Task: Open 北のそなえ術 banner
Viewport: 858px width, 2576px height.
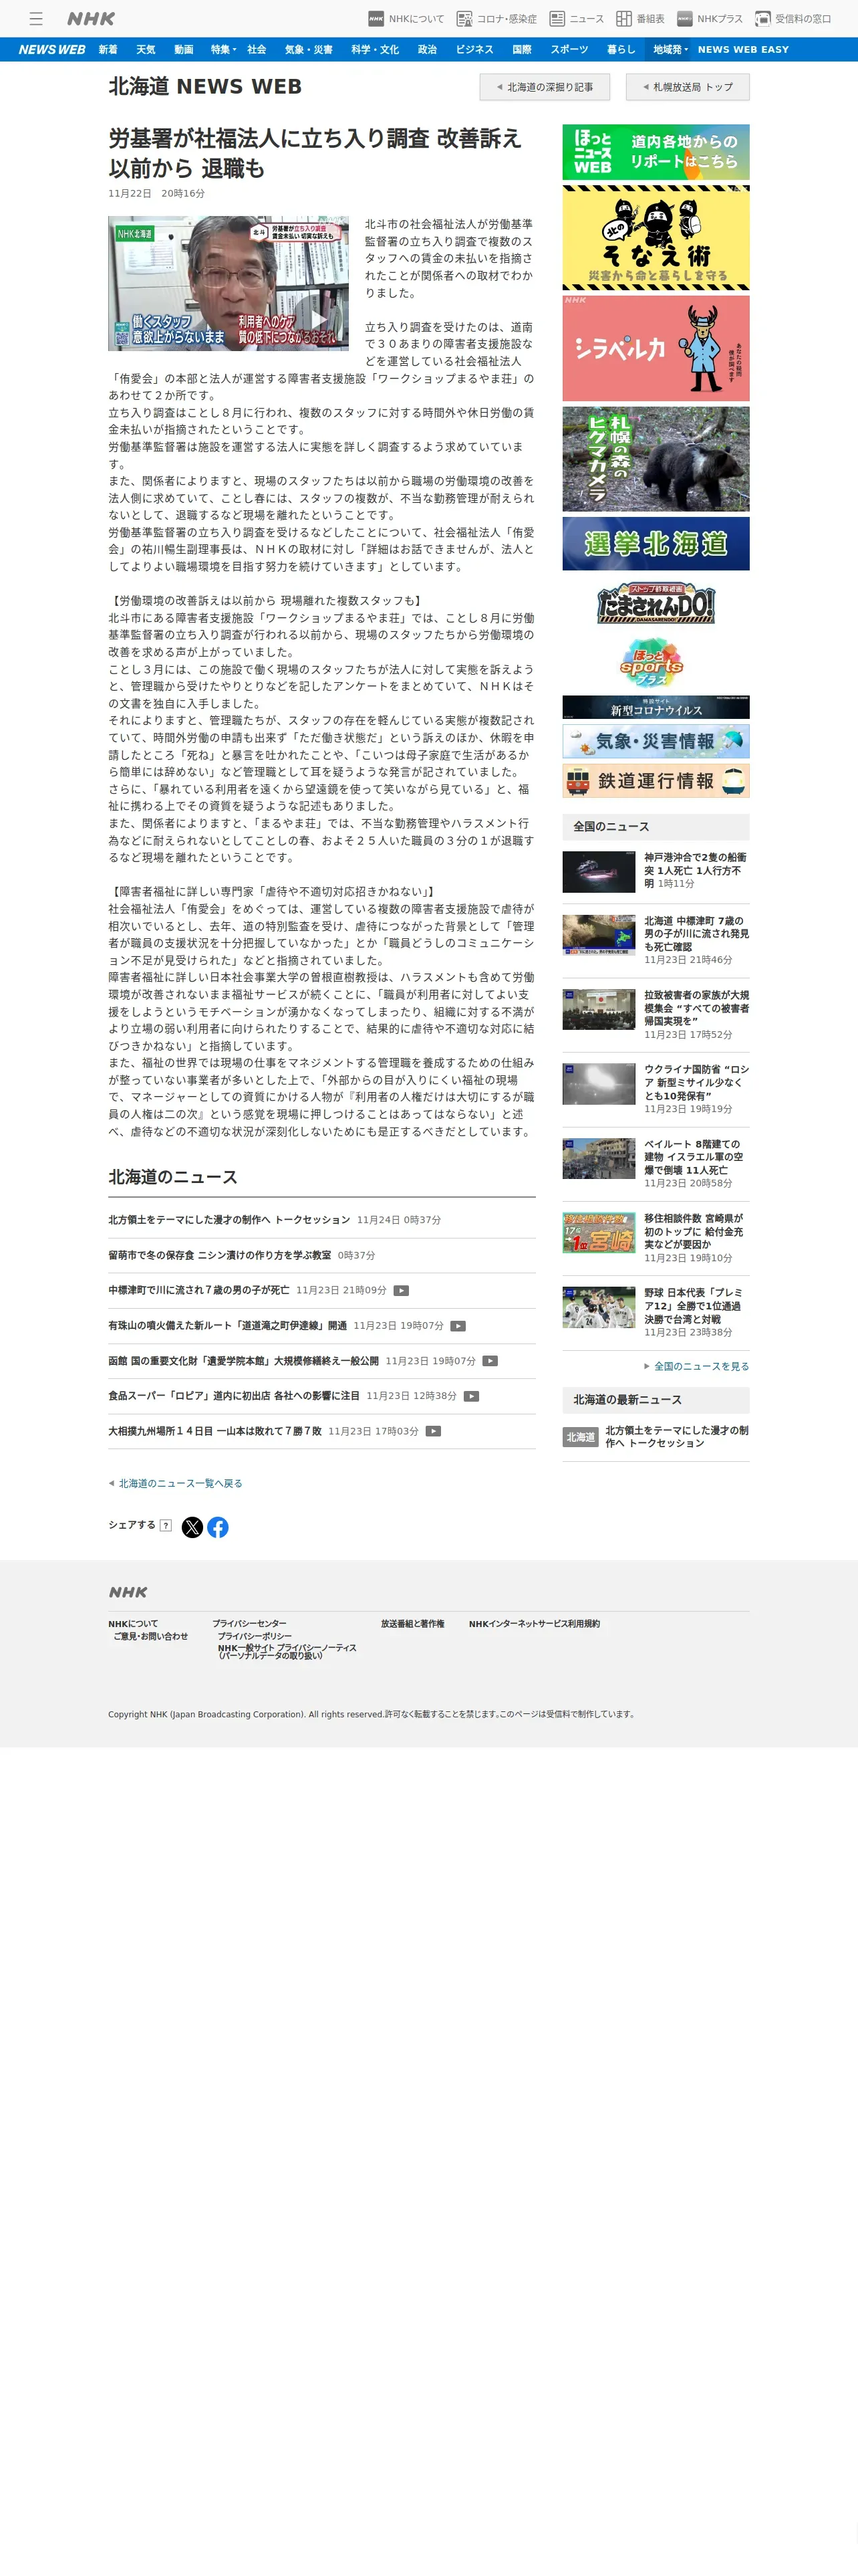Action: coord(656,238)
